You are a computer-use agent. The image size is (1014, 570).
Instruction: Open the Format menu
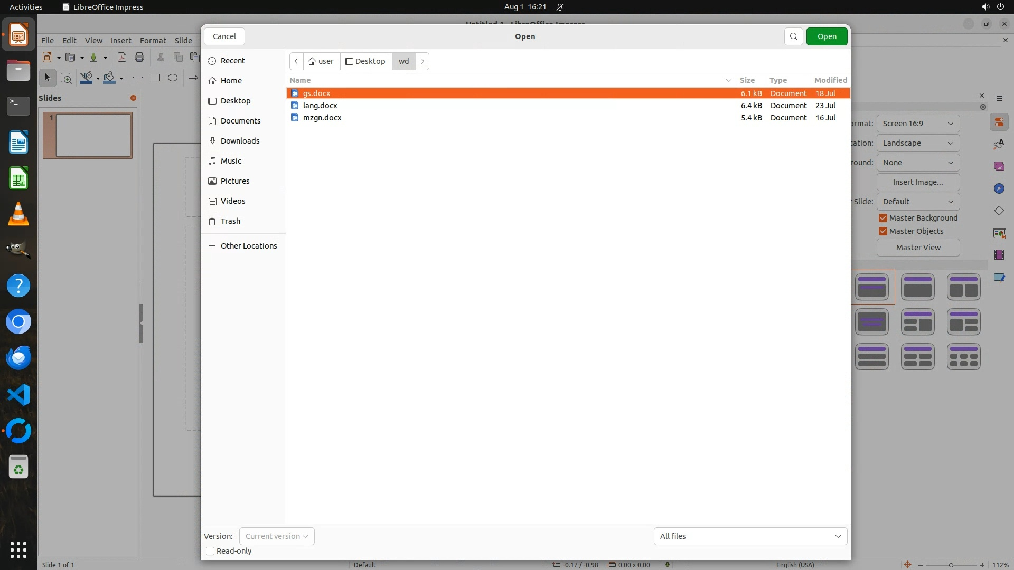(x=153, y=41)
